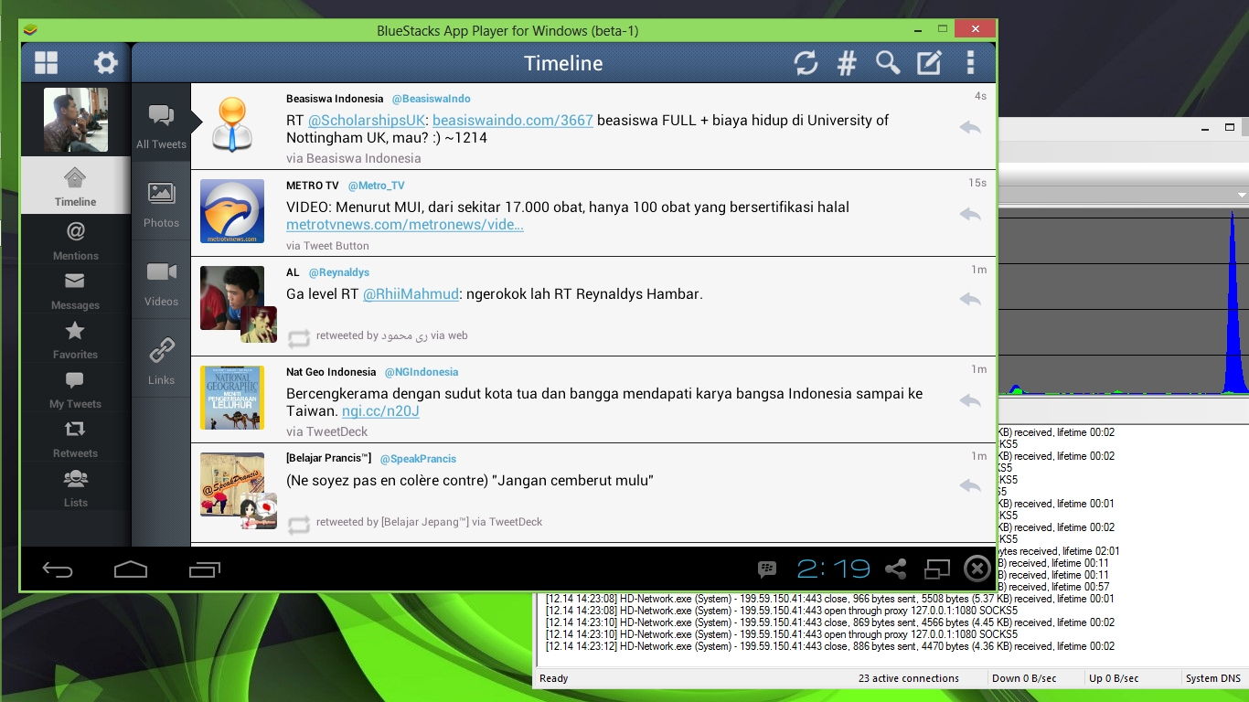Open the Belajar Prancis avatar

pyautogui.click(x=232, y=484)
